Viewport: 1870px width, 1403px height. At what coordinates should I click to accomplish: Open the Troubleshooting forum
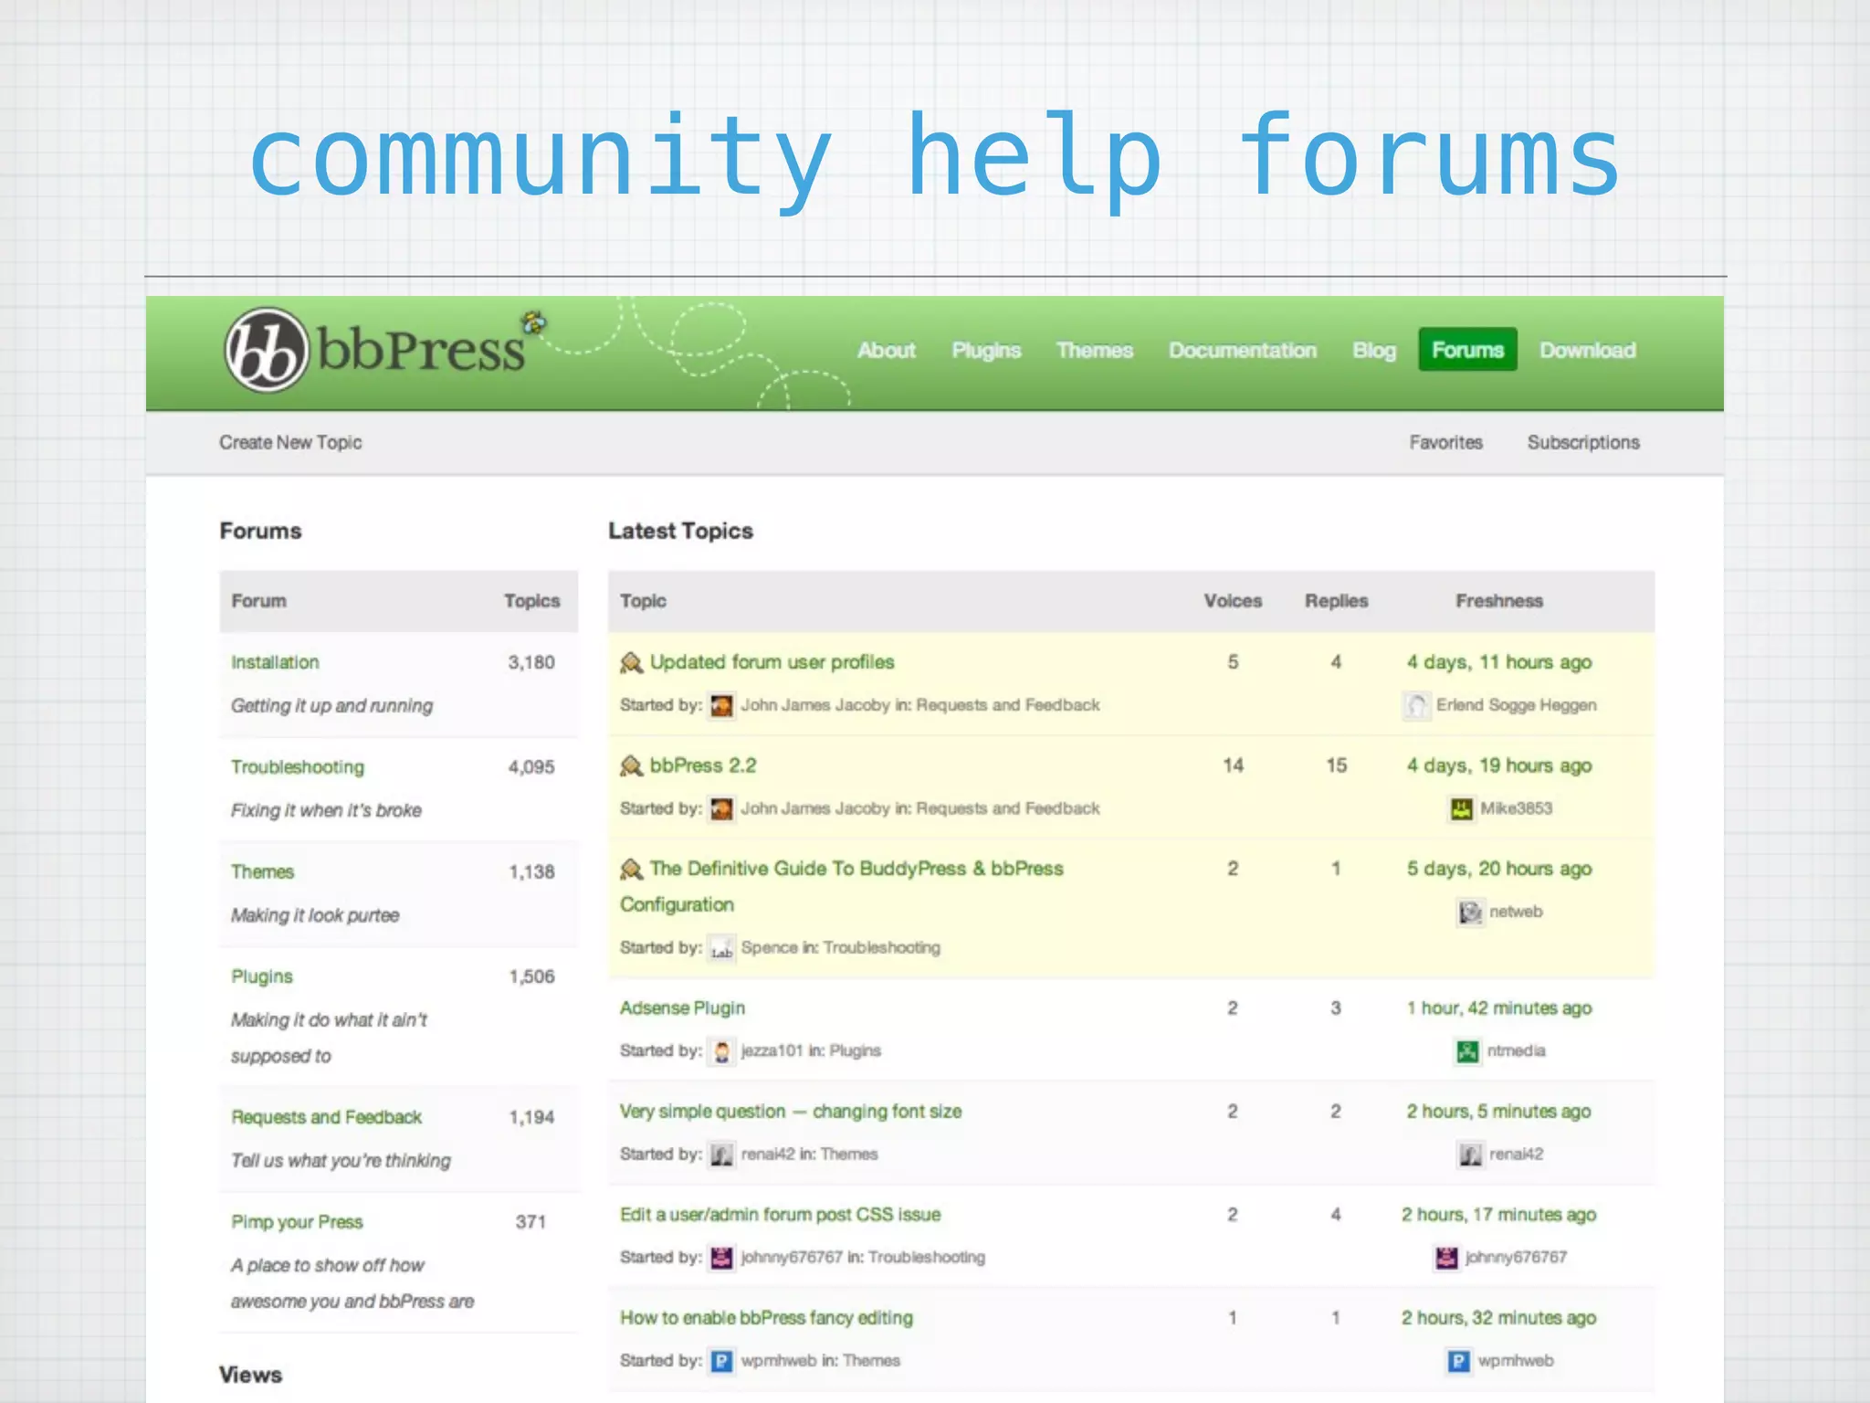tap(298, 767)
